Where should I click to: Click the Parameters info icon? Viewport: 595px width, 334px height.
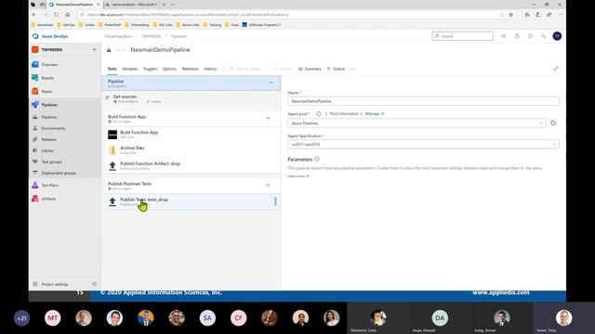[x=317, y=159]
